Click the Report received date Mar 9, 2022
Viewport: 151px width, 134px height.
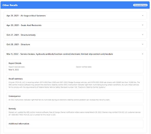[14, 70]
